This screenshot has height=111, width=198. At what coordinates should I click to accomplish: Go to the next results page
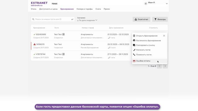pyautogui.click(x=165, y=66)
